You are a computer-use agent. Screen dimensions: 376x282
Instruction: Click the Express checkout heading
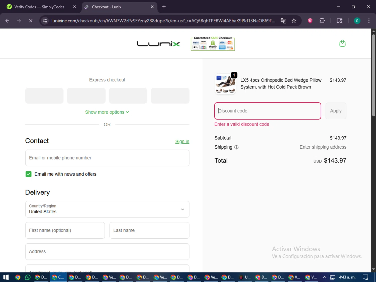(107, 80)
